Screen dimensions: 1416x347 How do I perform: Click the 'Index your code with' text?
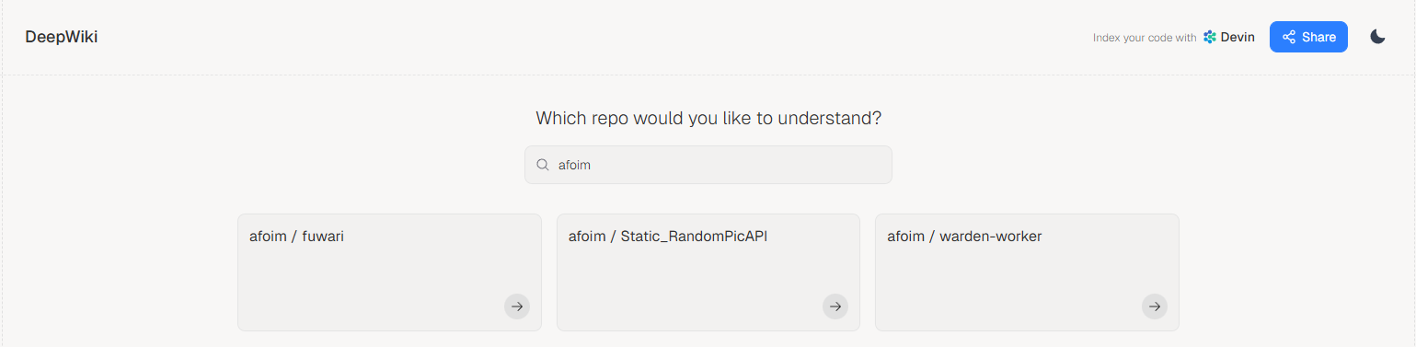1145,38
